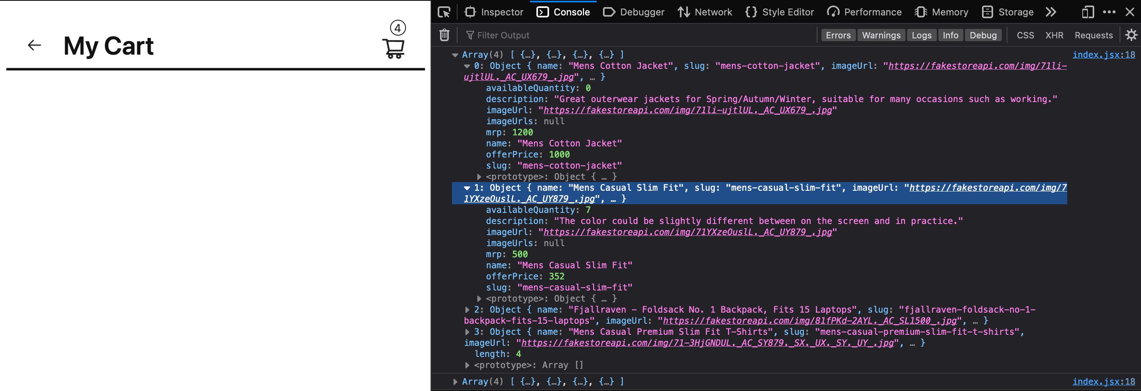This screenshot has width=1141, height=391.
Task: Open console settings gear
Action: [x=1131, y=35]
